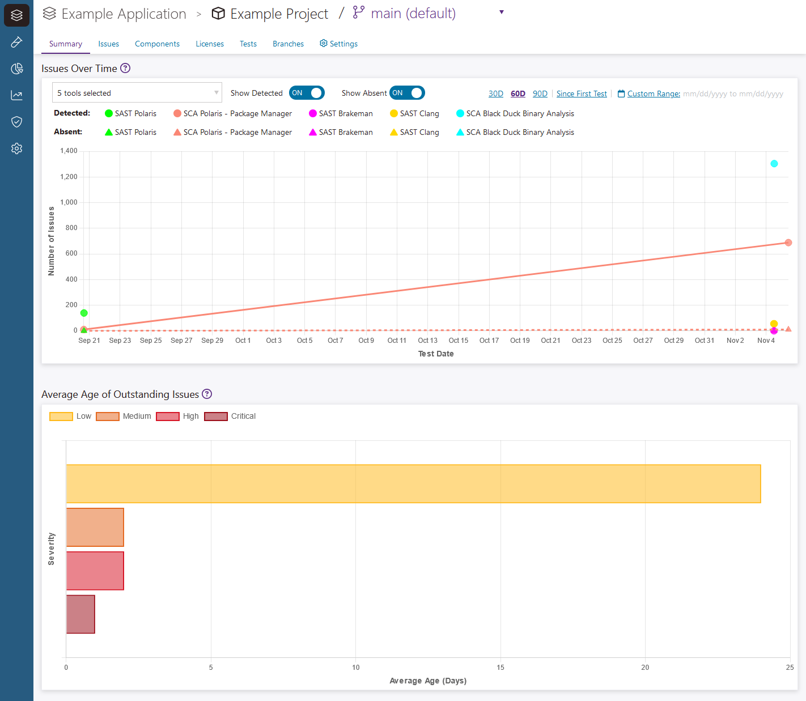The height and width of the screenshot is (701, 806).
Task: Click the Since First Test link
Action: point(582,94)
